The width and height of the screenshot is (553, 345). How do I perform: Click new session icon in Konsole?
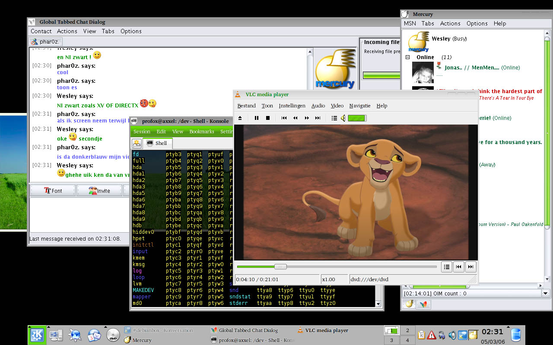(x=137, y=143)
